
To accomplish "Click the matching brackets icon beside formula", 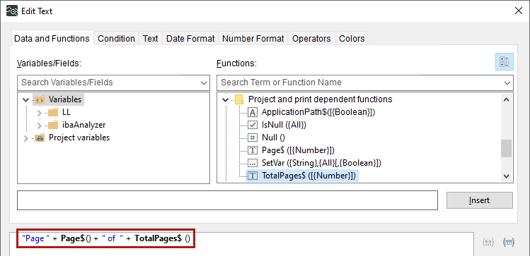I will click(488, 242).
